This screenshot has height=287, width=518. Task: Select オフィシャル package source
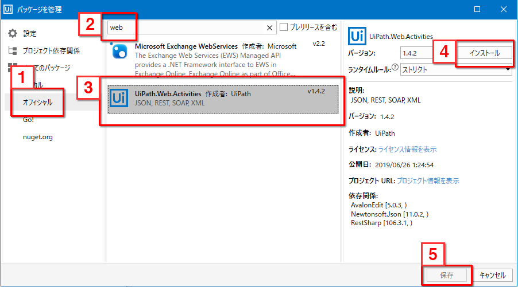point(38,102)
